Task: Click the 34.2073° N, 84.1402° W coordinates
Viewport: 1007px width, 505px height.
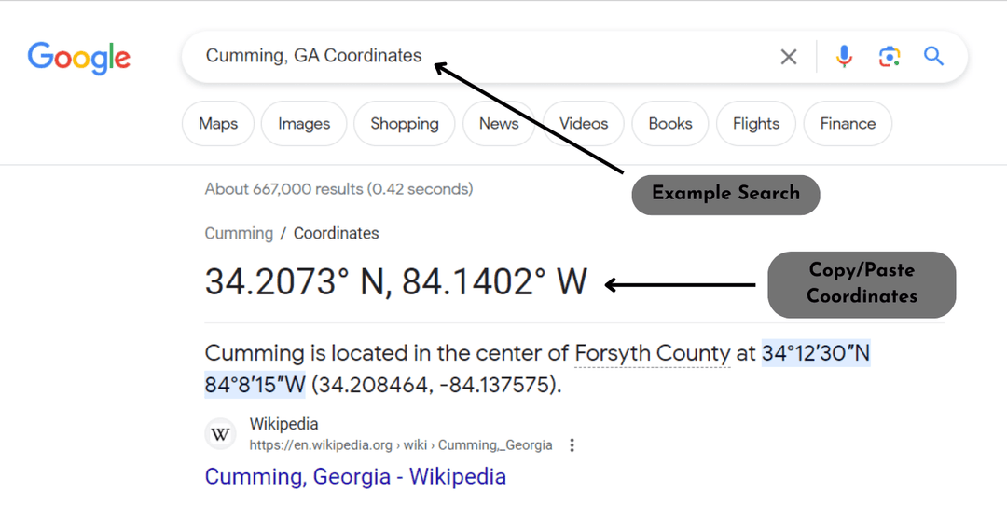Action: (x=396, y=282)
